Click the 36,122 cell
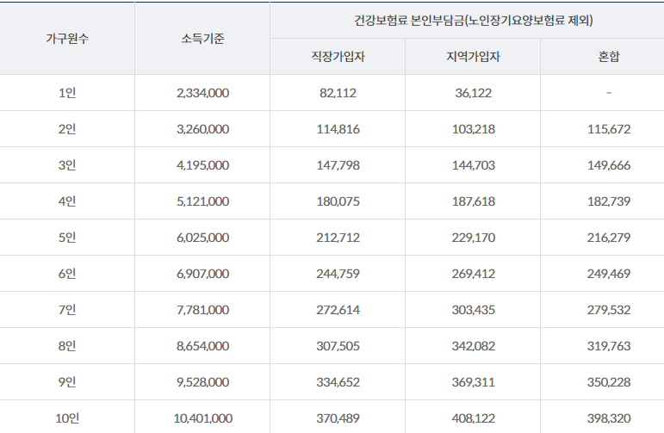Screen dimensions: 664x433 474,93
